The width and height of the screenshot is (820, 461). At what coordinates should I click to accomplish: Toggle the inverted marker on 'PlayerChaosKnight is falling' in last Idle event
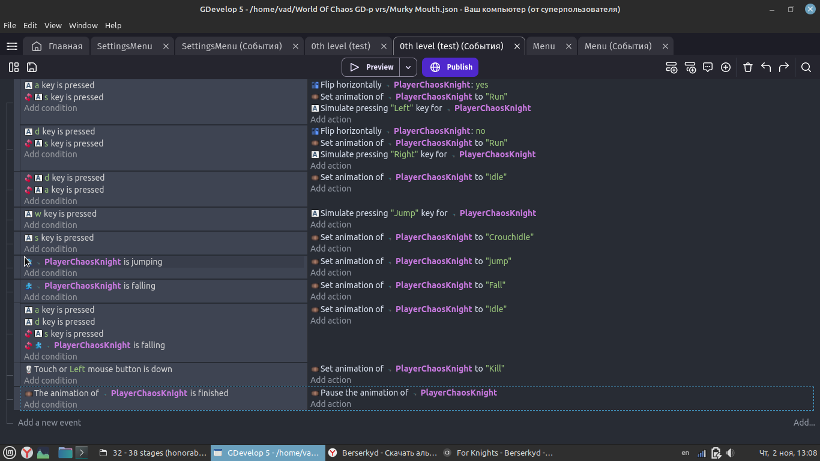point(28,345)
